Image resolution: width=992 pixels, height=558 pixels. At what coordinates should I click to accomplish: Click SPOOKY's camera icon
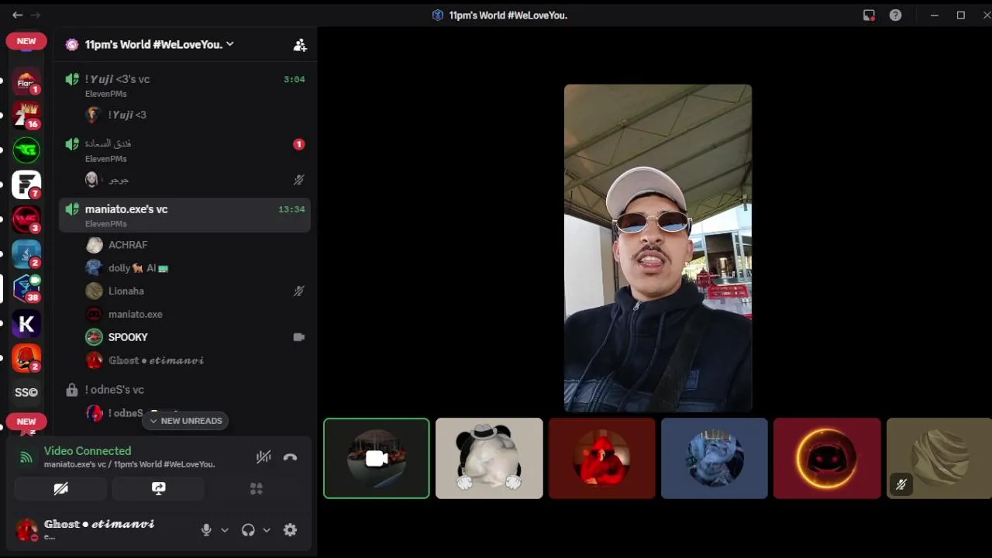(299, 337)
